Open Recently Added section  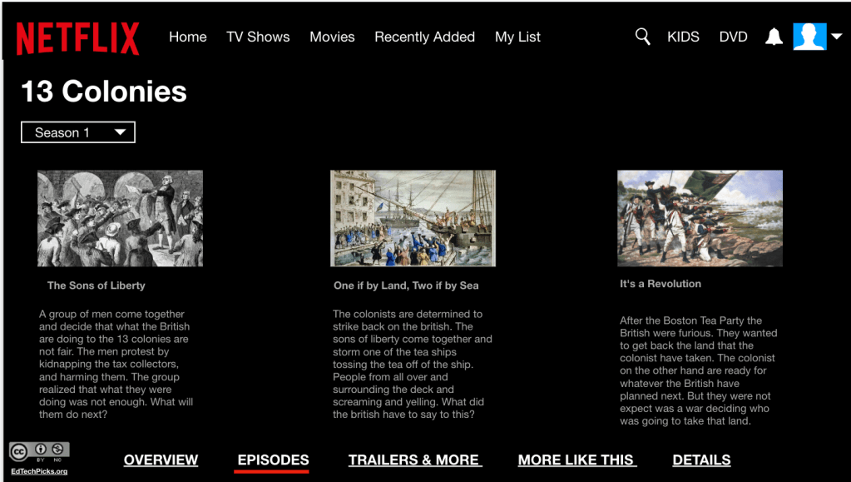424,37
